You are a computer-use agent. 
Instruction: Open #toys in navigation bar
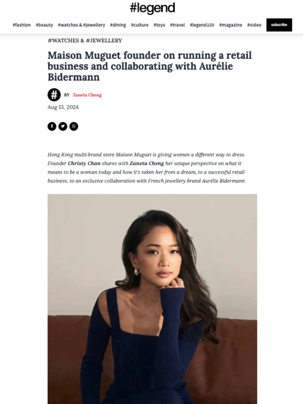click(159, 25)
